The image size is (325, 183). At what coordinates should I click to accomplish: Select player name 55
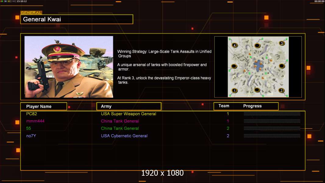(29, 128)
